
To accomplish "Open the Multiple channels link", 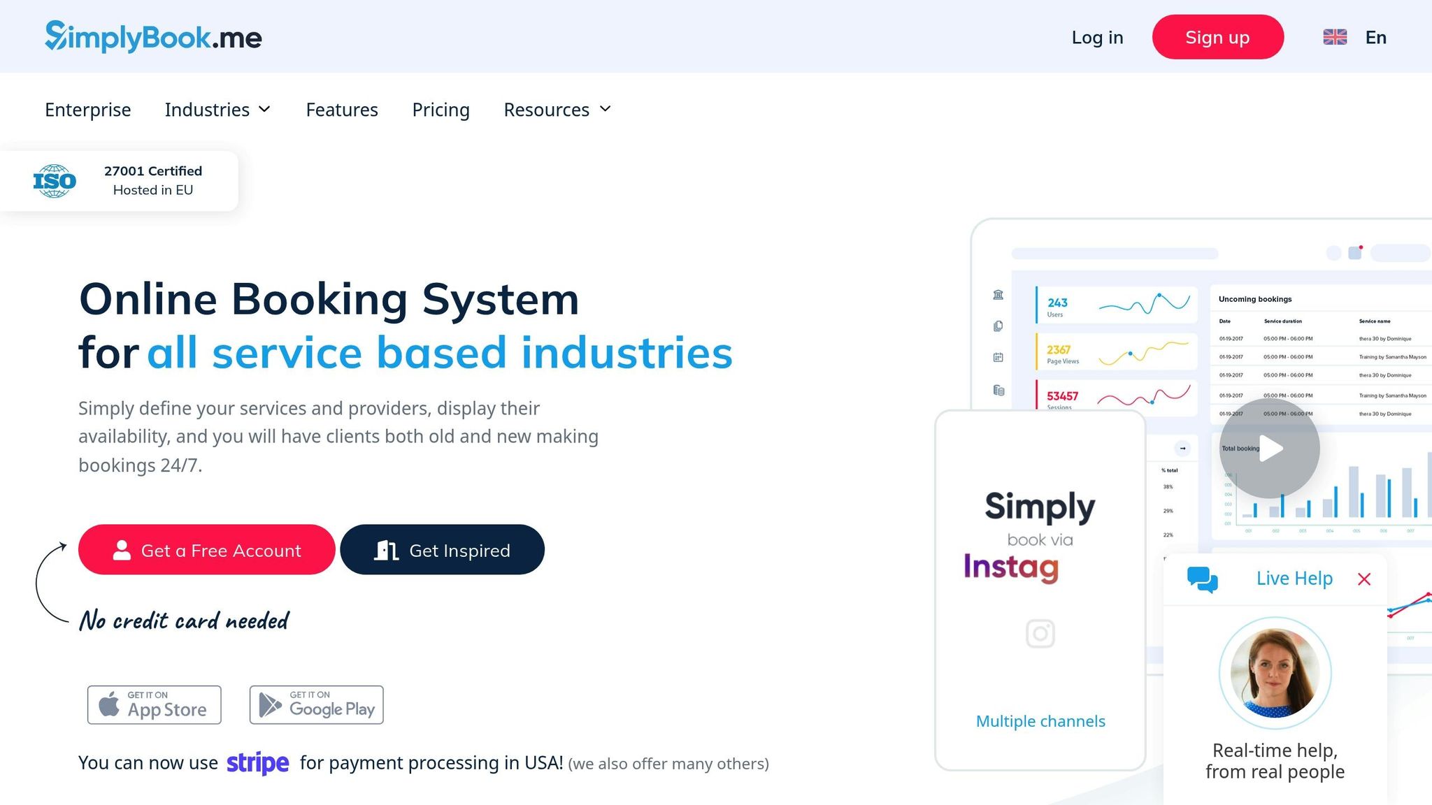I will click(x=1040, y=720).
